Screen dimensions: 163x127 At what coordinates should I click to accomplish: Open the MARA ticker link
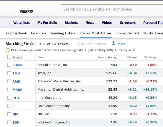click(x=17, y=90)
